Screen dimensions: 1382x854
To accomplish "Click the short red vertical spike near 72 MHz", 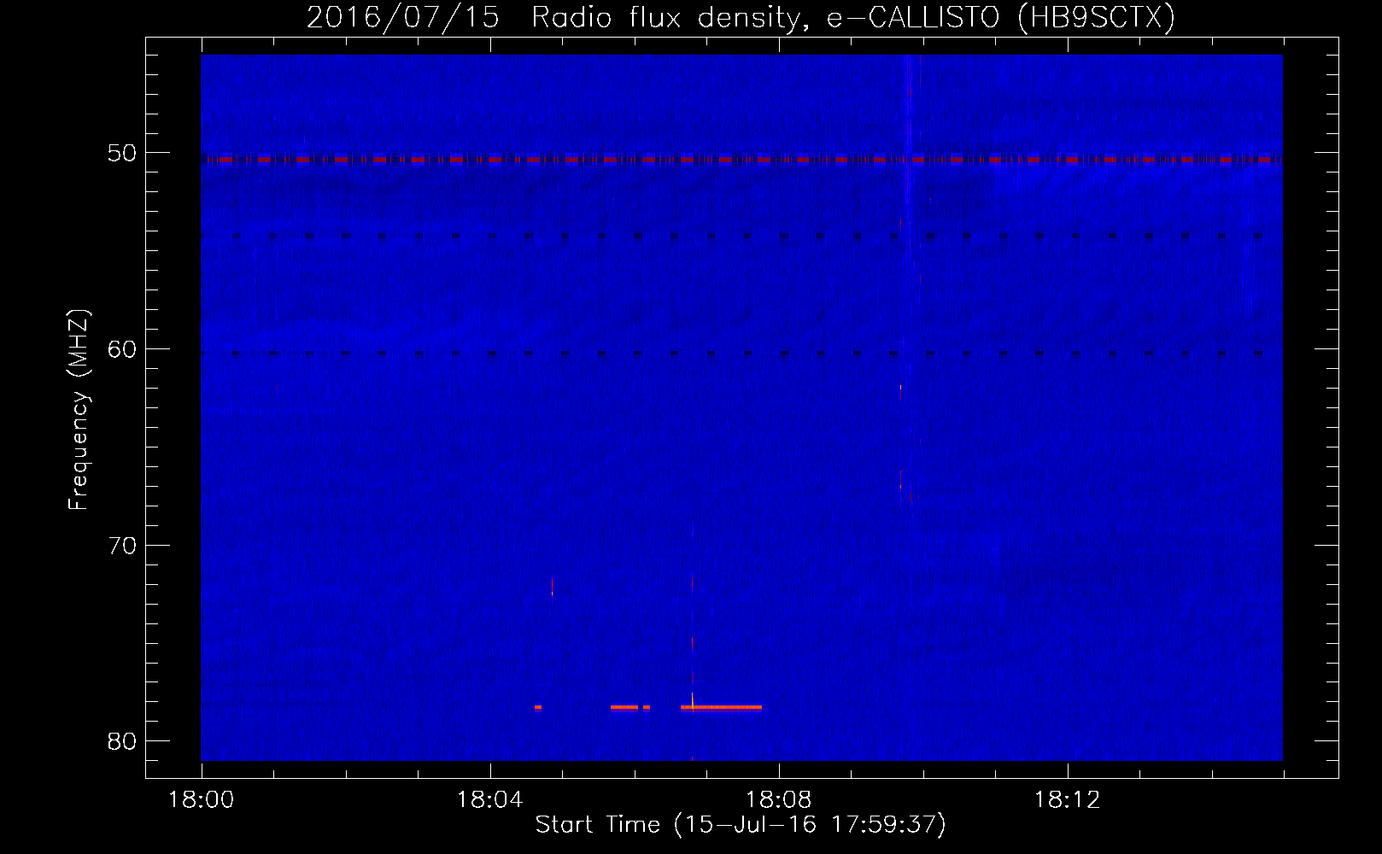I will tap(553, 587).
